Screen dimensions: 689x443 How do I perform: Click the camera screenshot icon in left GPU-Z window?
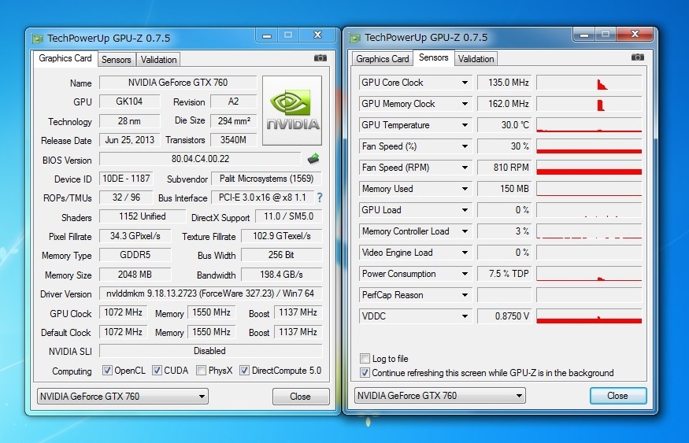[320, 58]
